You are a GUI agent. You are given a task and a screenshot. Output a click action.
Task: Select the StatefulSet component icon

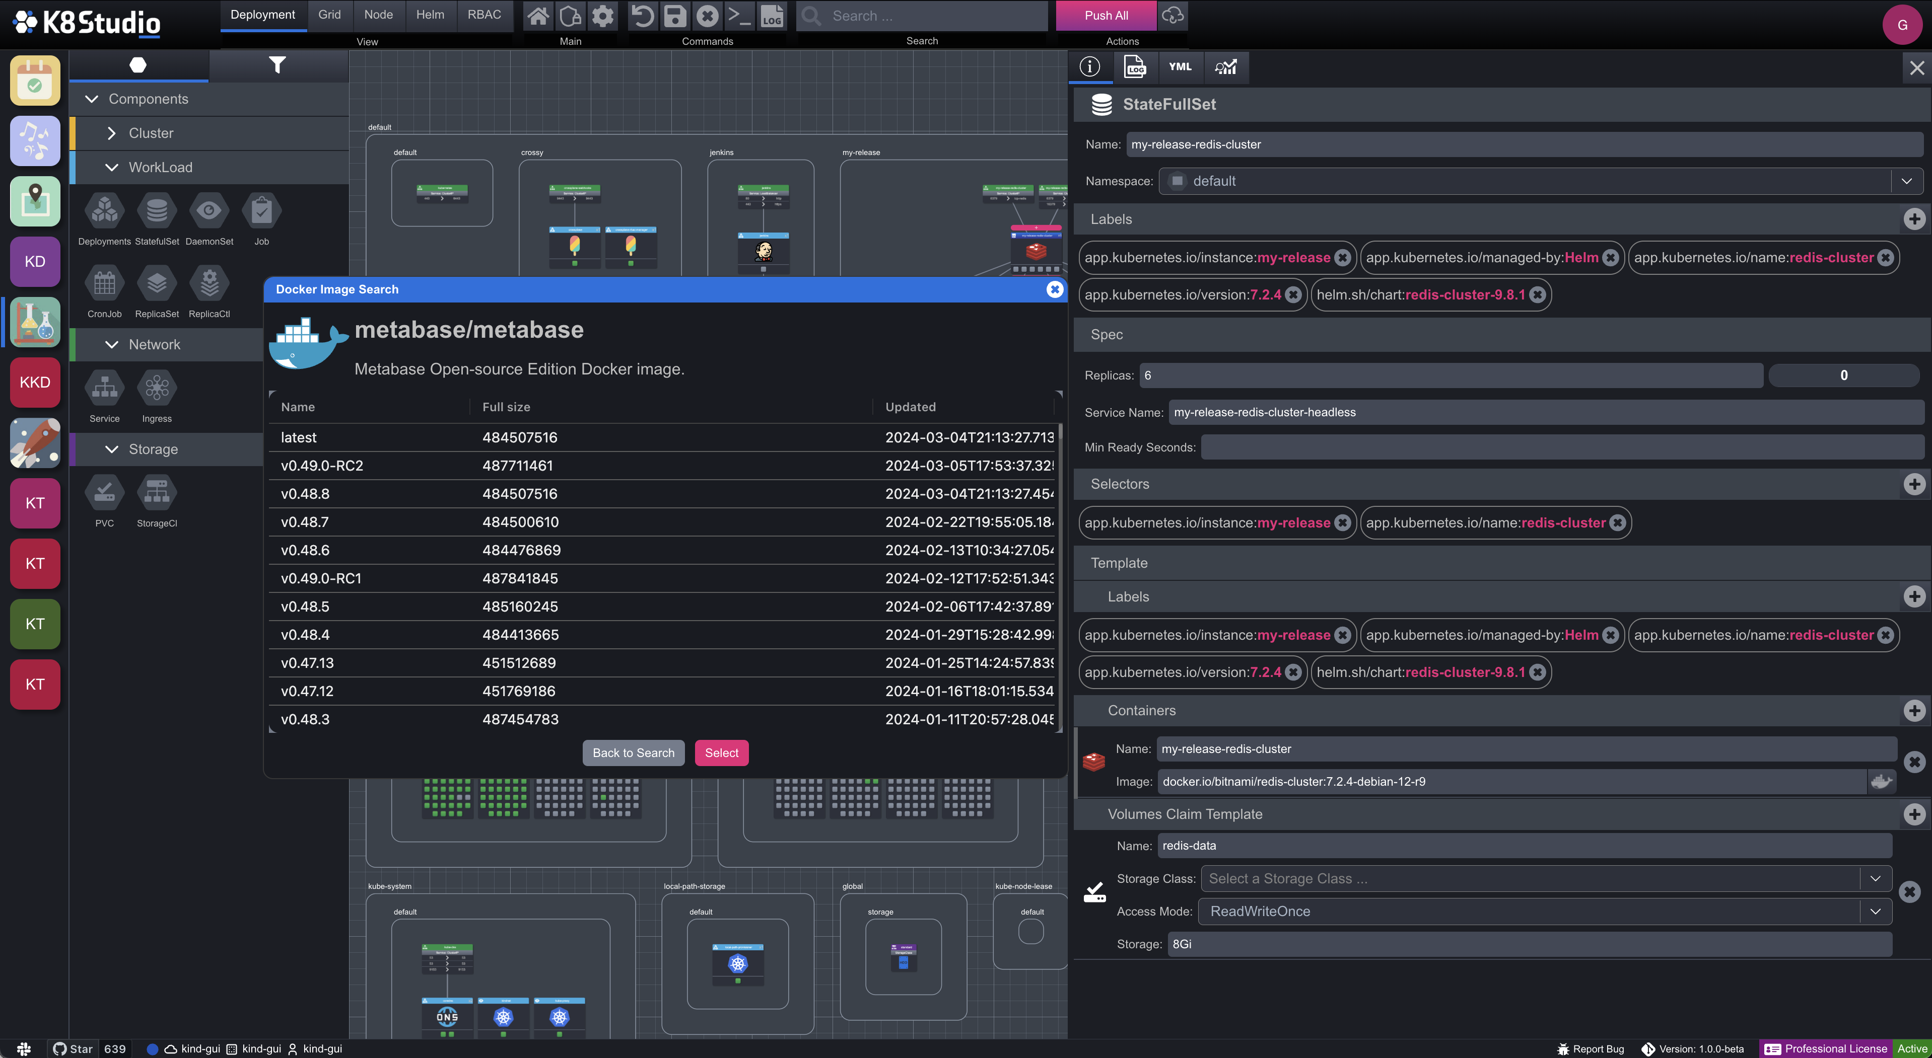pyautogui.click(x=157, y=210)
